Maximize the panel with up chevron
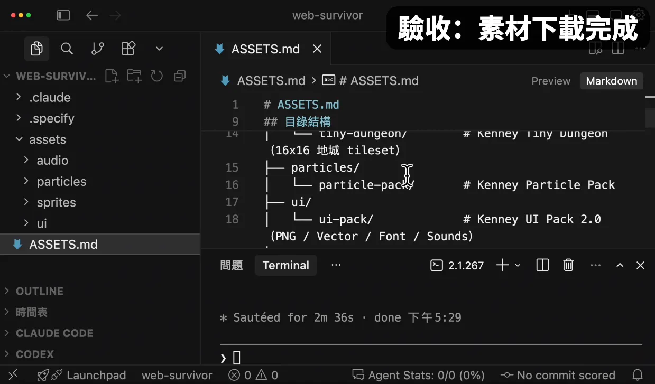The width and height of the screenshot is (655, 384). [620, 265]
